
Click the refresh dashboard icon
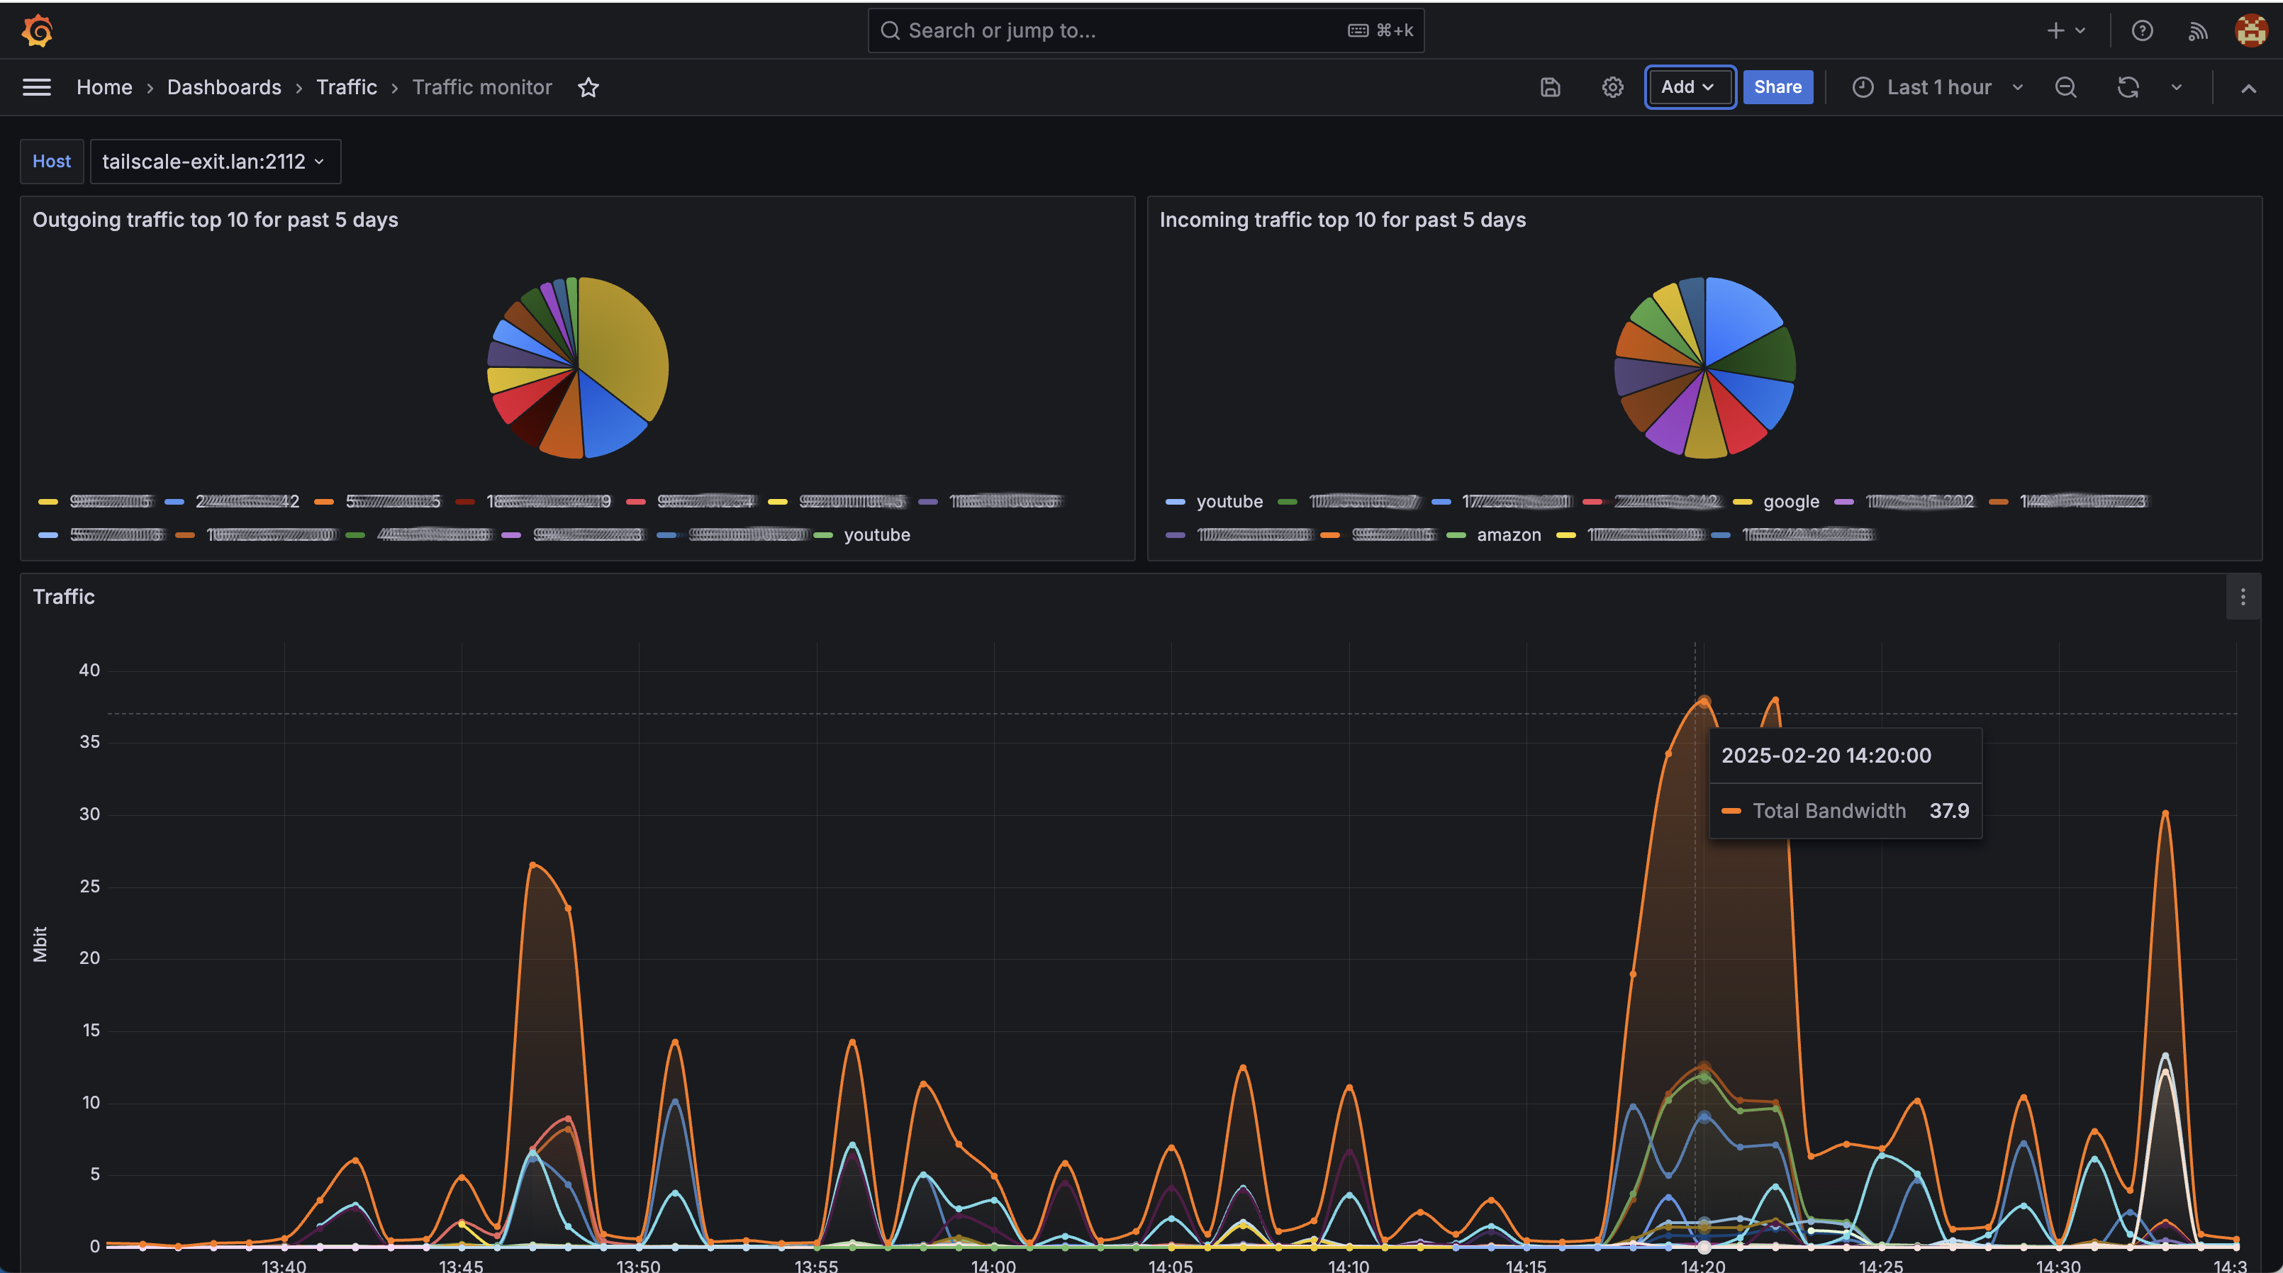pos(2128,86)
